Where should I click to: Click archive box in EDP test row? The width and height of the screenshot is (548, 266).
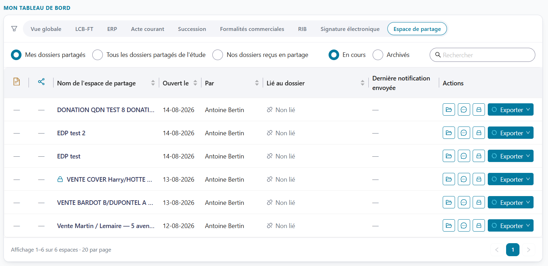tap(479, 156)
